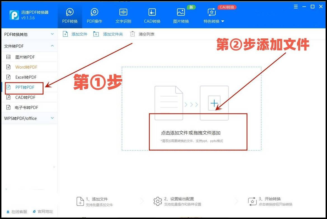Viewport: 327px width, 219px height.
Task: Select PPT转PDF in sidebar
Action: [29, 87]
